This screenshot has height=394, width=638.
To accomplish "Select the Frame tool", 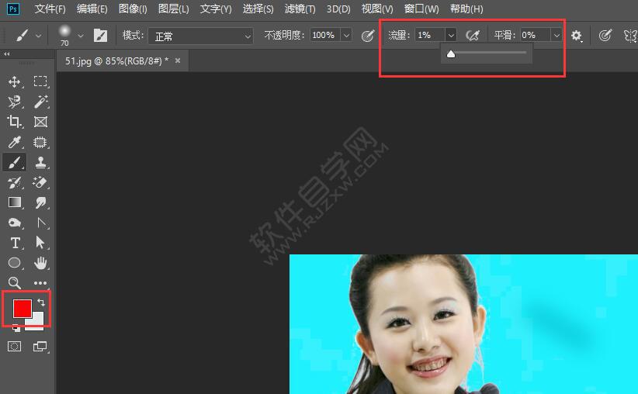I will tap(40, 122).
